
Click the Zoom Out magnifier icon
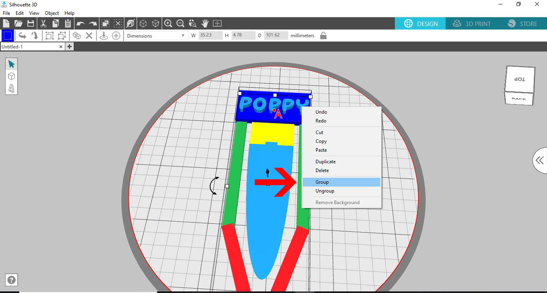coord(180,23)
